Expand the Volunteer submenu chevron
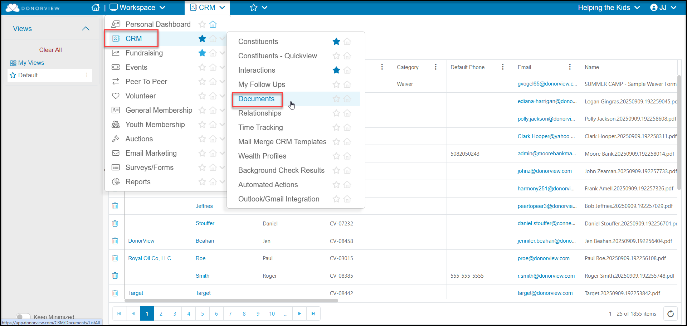 pos(223,96)
